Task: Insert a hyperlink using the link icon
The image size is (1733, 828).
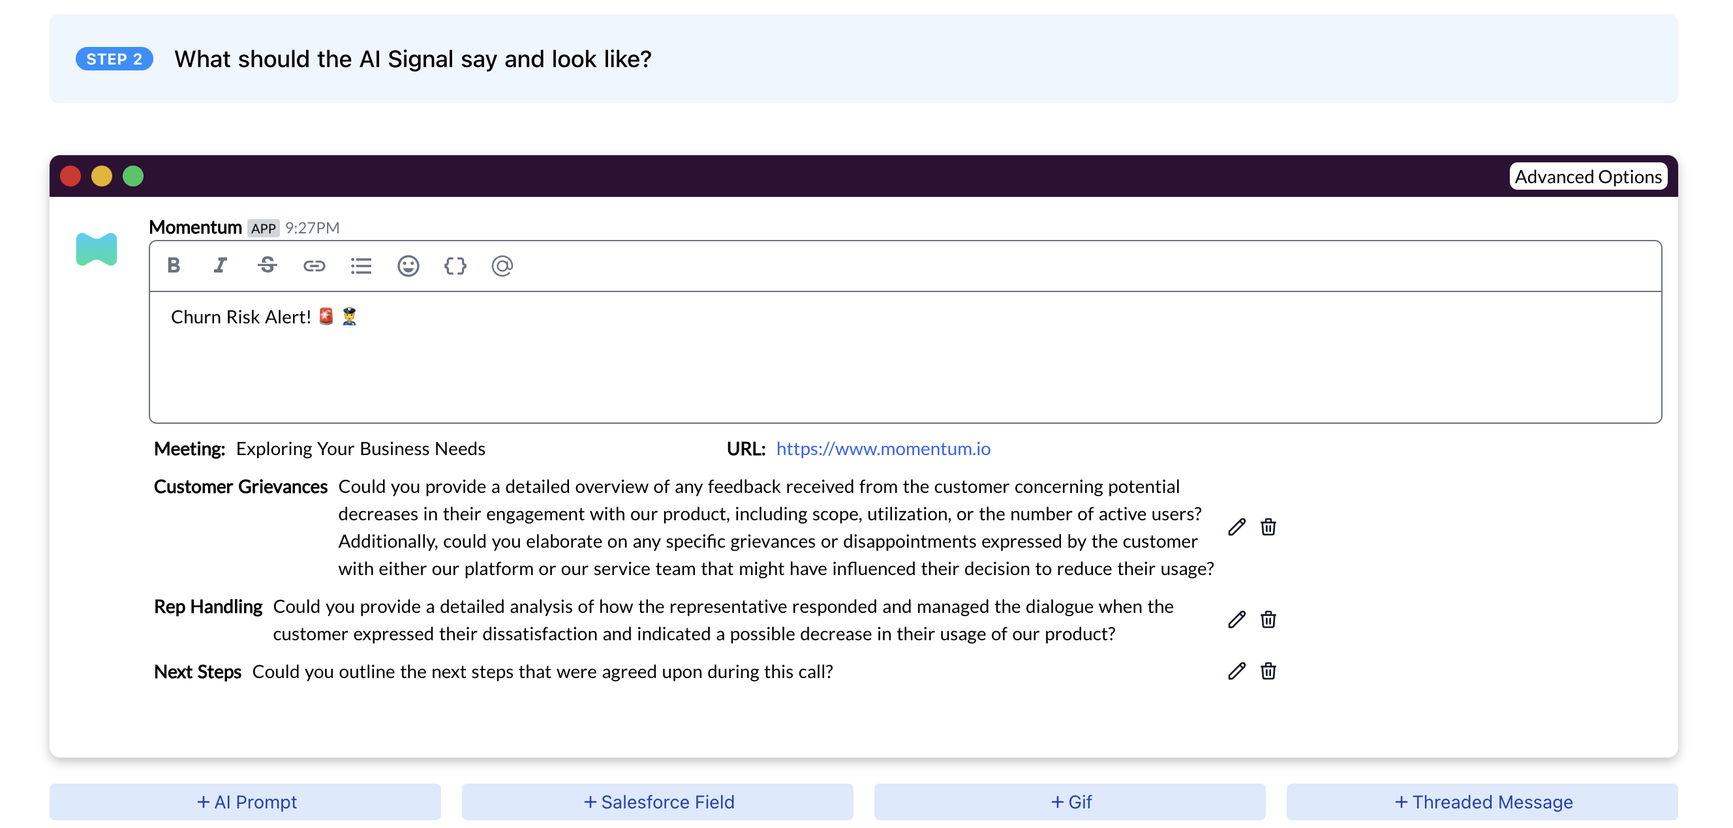Action: point(314,266)
